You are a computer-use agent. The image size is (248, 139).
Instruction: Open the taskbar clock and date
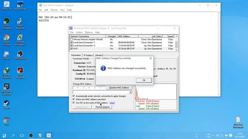[x=240, y=136]
